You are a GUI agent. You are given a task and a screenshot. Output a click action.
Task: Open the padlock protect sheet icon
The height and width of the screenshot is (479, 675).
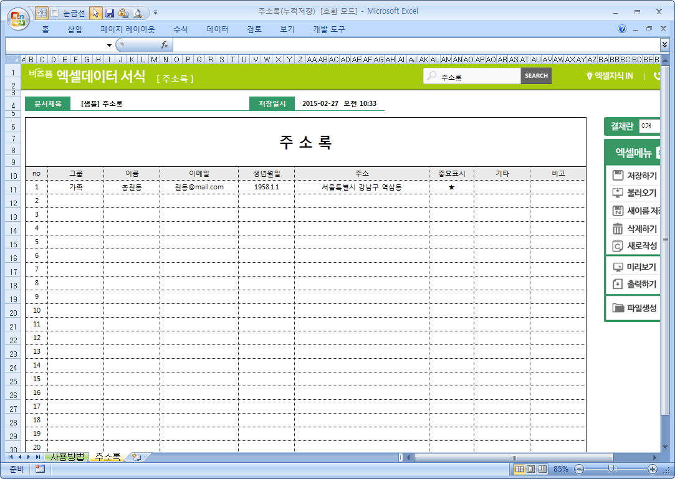point(123,13)
